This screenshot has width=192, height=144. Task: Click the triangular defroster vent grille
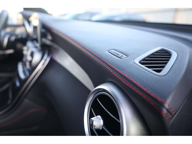156,61
